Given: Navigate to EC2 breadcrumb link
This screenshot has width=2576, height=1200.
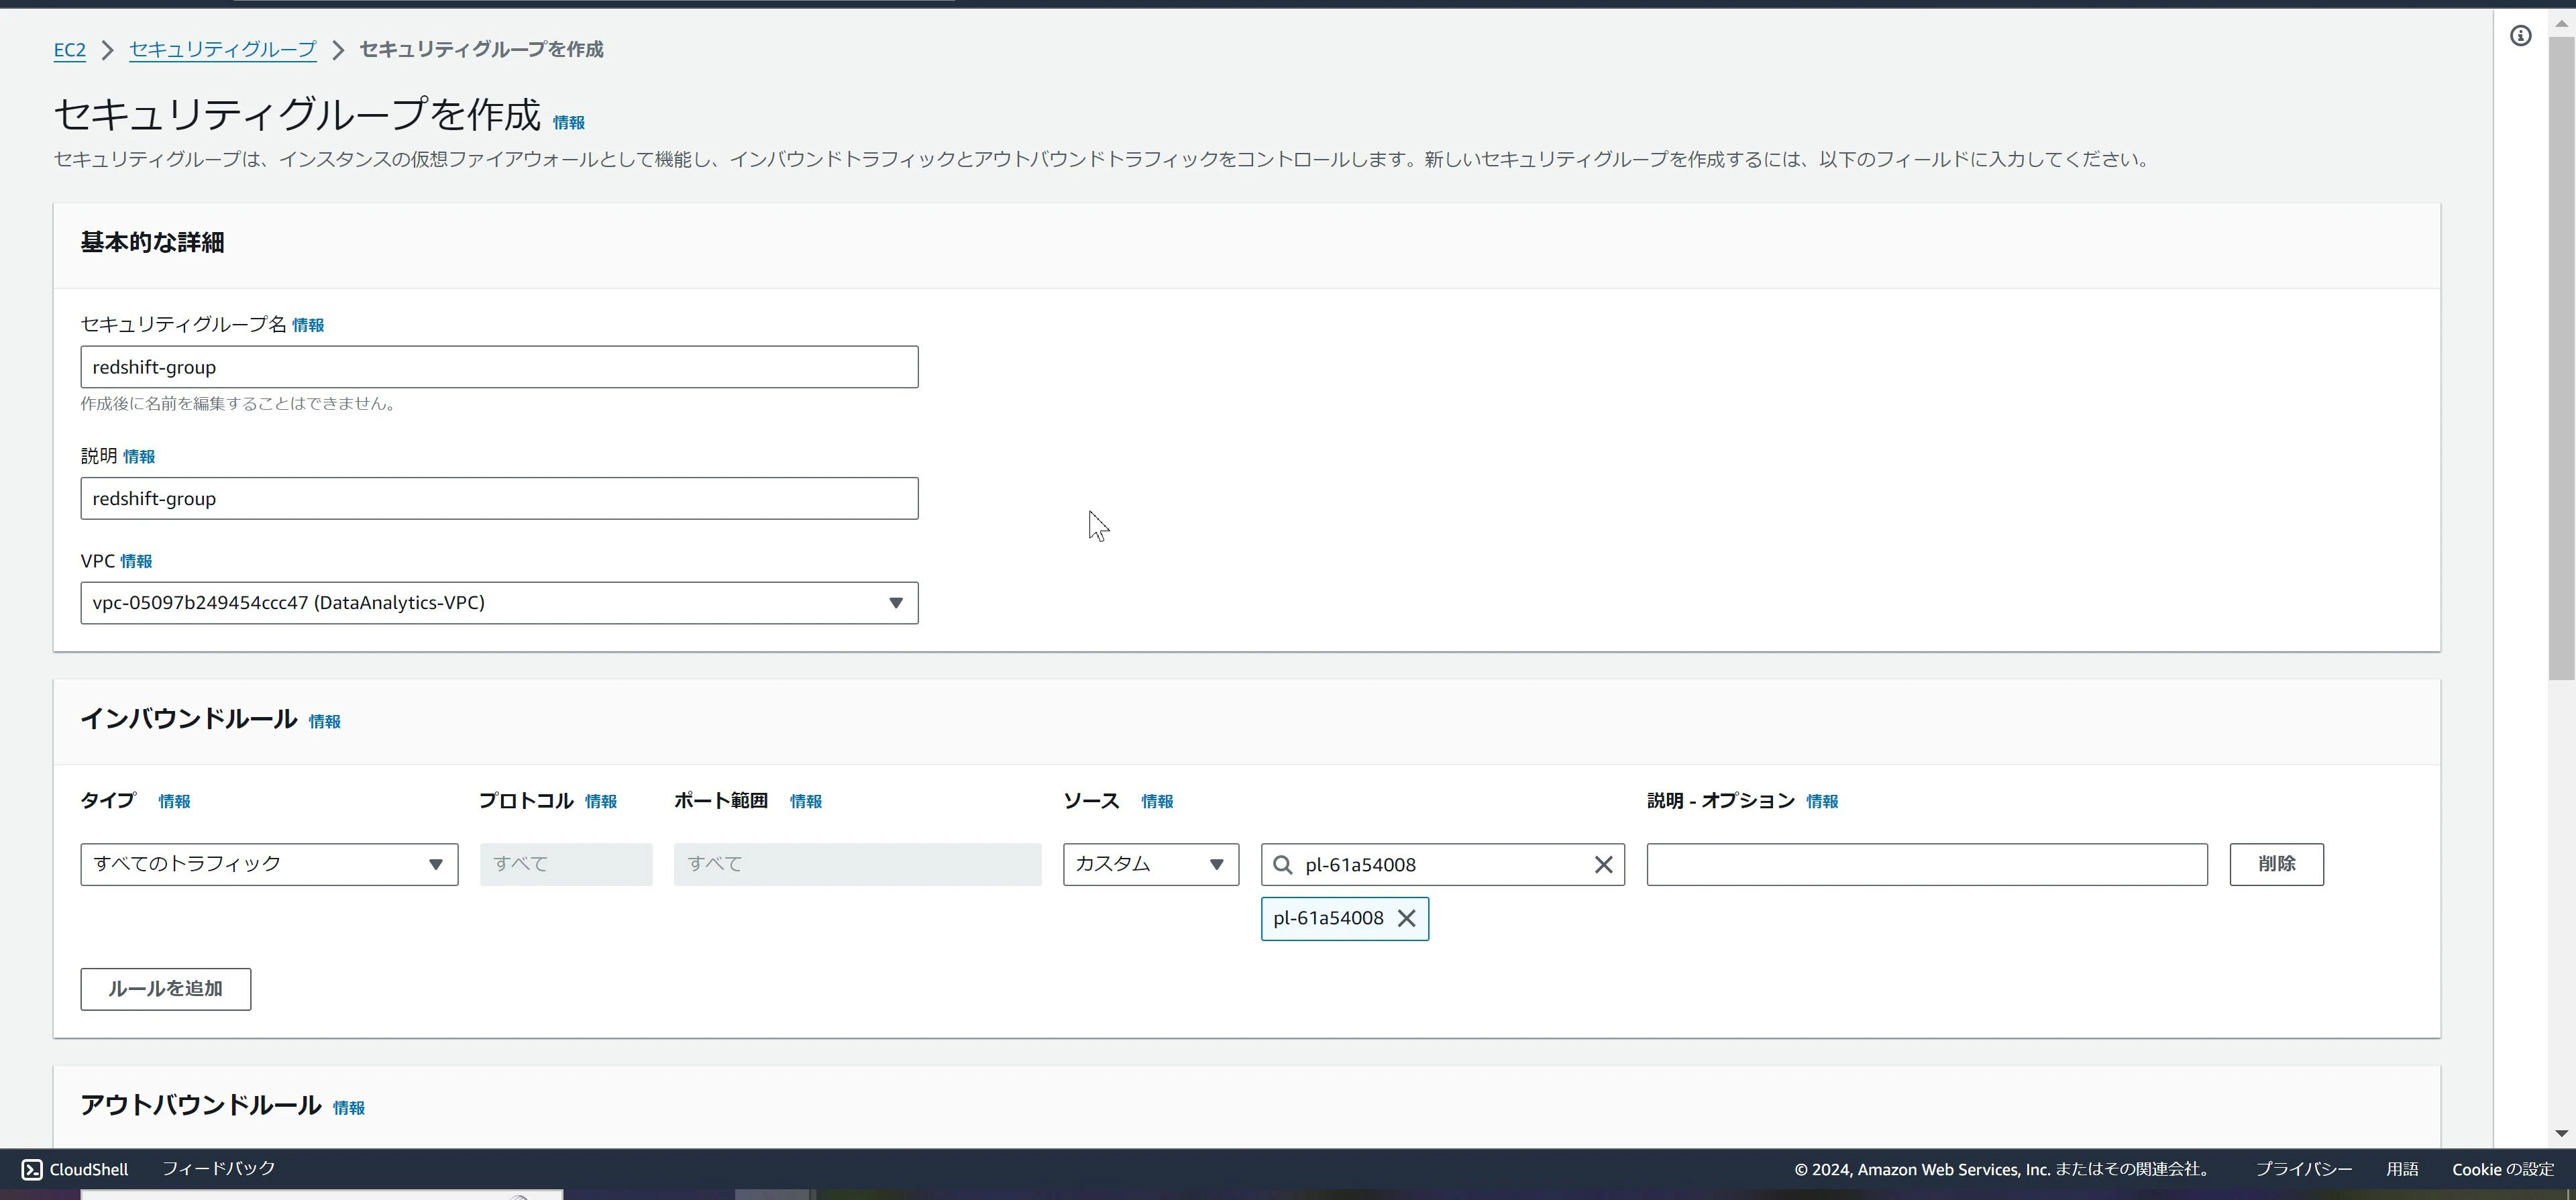Looking at the screenshot, I should coord(69,50).
